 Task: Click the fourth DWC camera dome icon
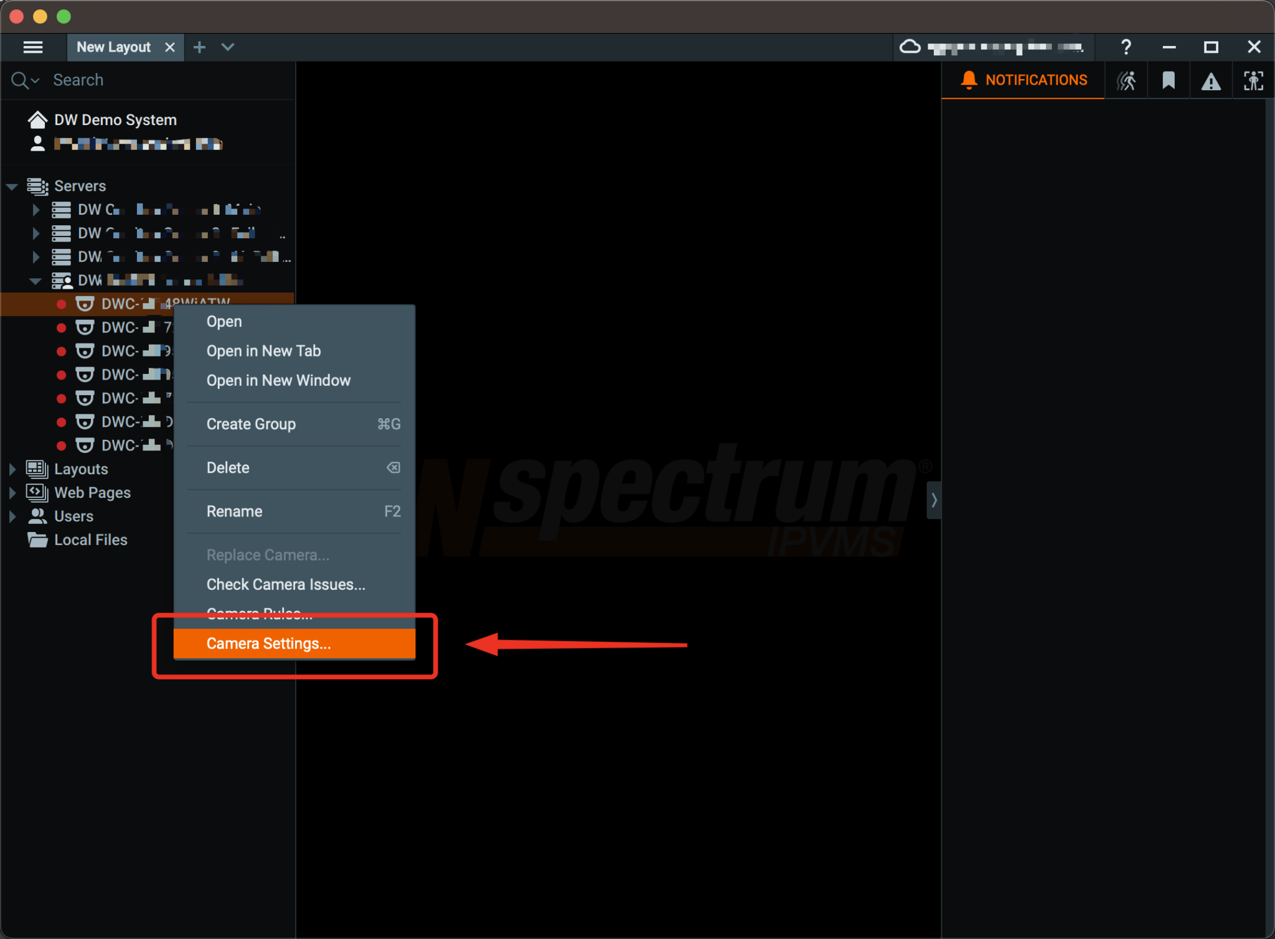click(x=85, y=375)
